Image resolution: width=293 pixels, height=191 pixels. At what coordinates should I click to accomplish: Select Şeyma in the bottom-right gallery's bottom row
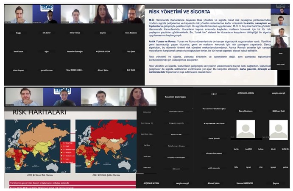click(x=276, y=183)
